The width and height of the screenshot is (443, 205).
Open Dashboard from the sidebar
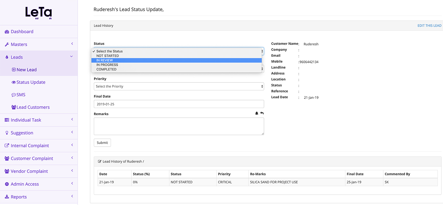(x=22, y=31)
